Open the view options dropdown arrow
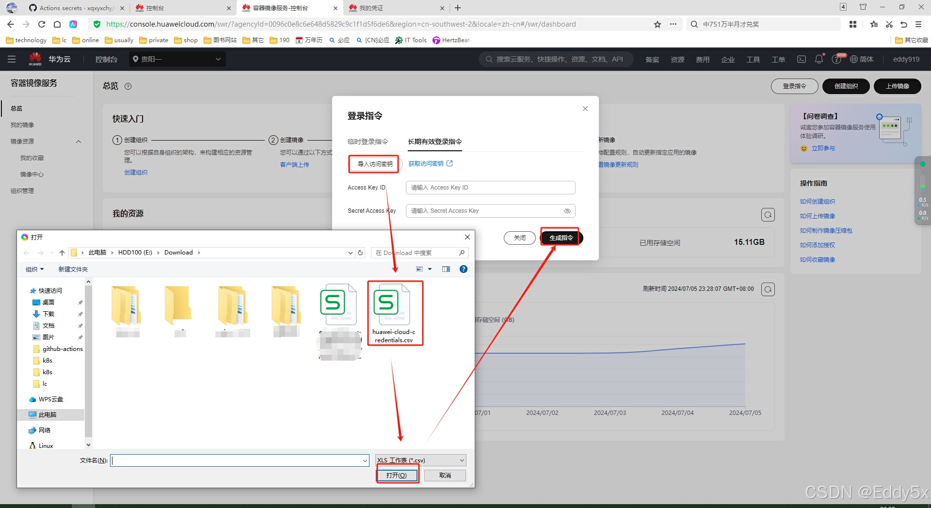931x508 pixels. pyautogui.click(x=430, y=269)
